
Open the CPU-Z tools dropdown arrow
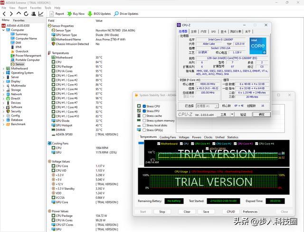232,115
